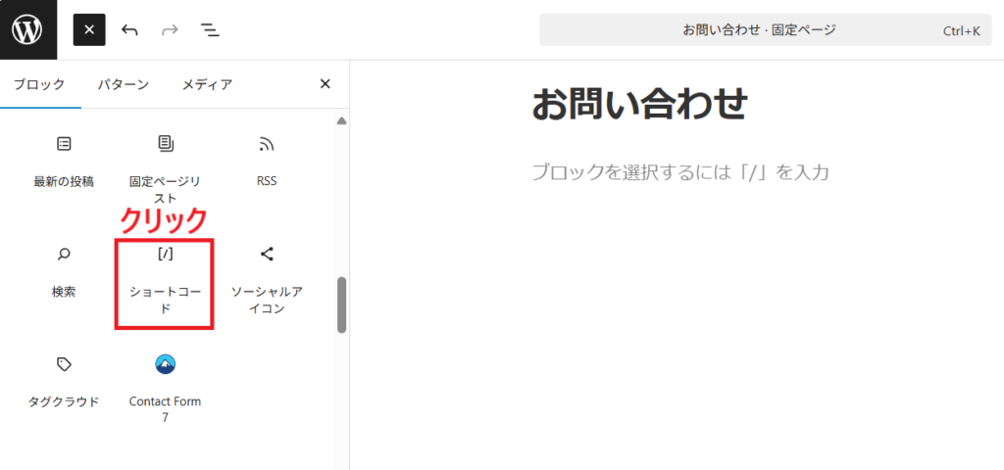This screenshot has width=1004, height=470.
Task: Open the document overview list icon
Action: (x=210, y=29)
